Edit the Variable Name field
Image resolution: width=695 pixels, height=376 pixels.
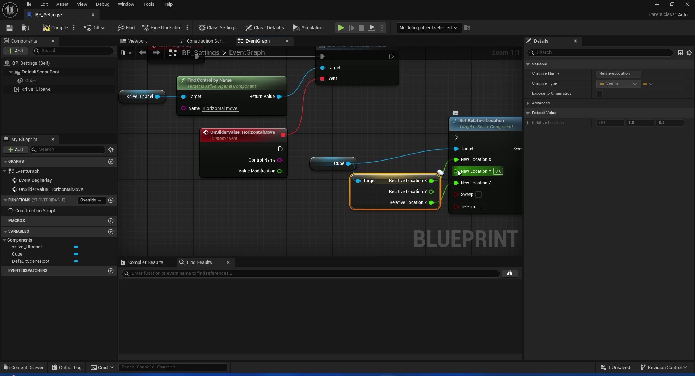coord(619,74)
